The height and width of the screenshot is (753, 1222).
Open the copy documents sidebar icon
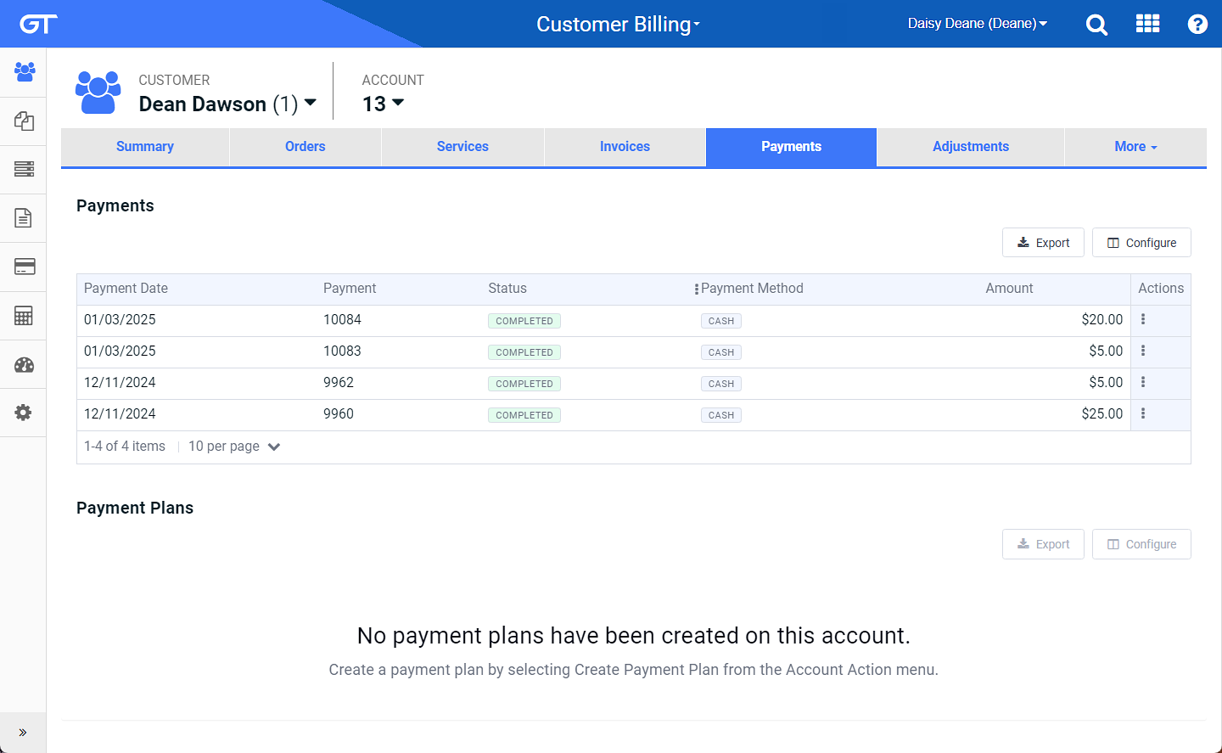pos(24,121)
